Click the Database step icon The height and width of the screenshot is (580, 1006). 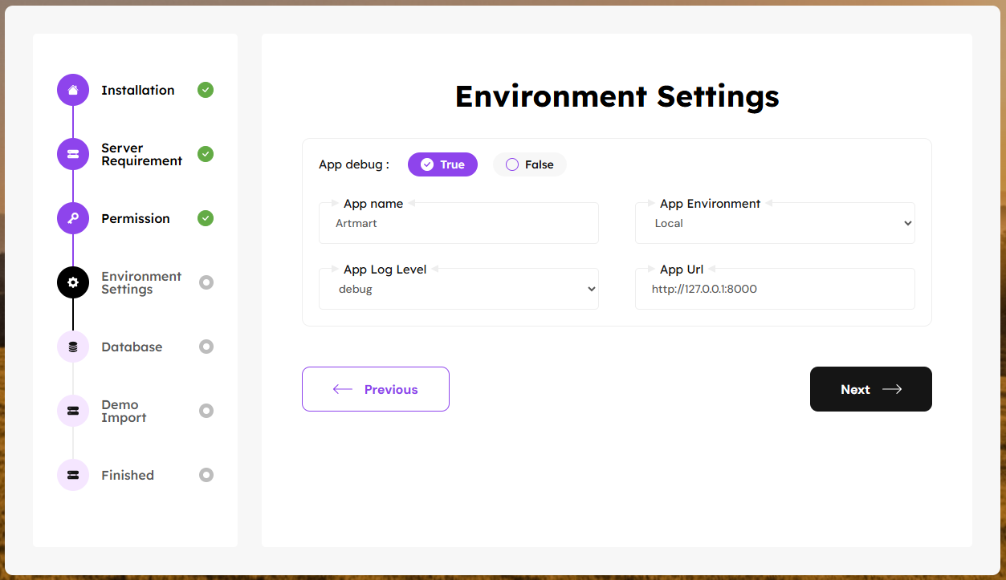click(x=73, y=347)
